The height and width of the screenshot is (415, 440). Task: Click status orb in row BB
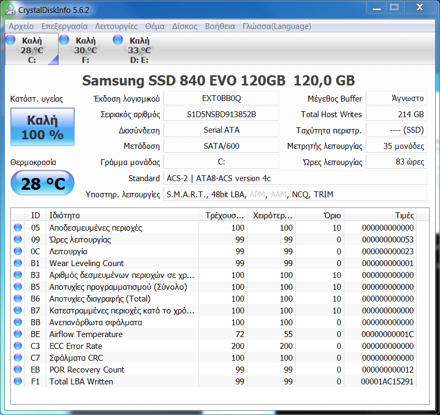(18, 322)
